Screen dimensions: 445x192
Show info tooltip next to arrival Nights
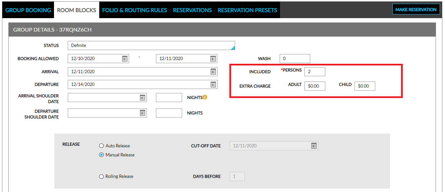click(x=205, y=98)
